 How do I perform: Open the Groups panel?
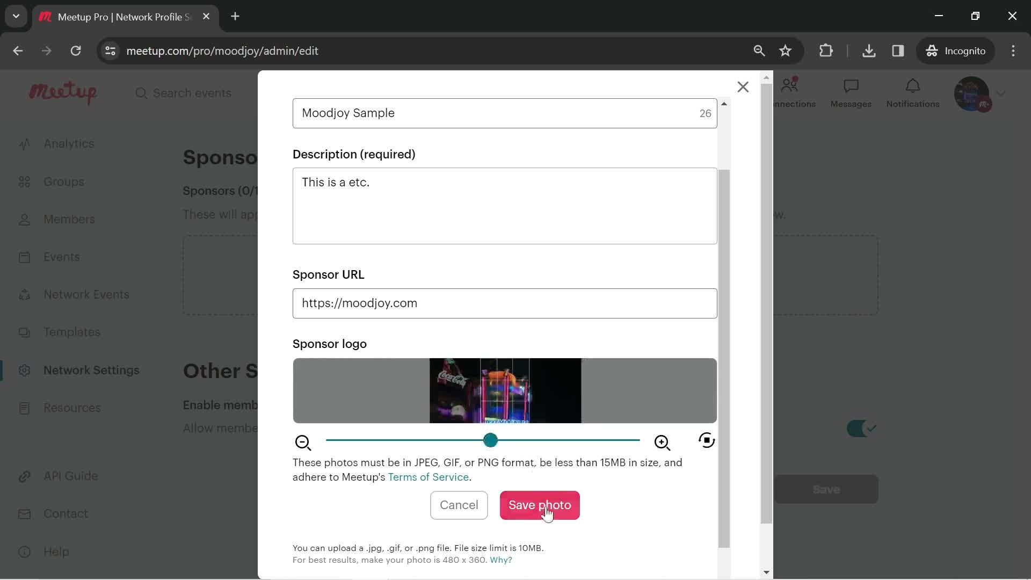[63, 182]
